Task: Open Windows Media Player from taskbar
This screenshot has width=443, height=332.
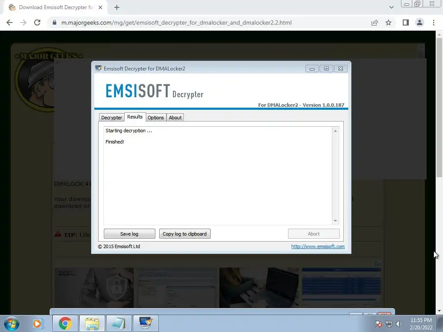Action: click(37, 323)
